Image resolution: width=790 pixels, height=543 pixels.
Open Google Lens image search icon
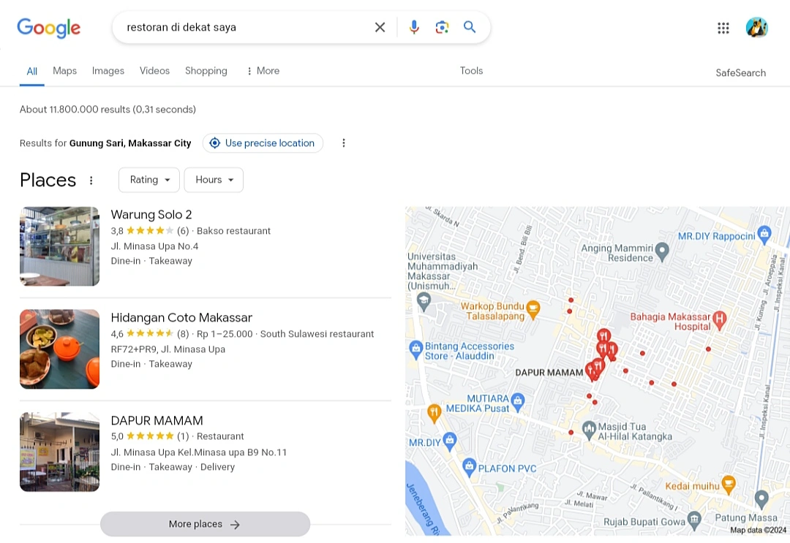[x=442, y=27]
